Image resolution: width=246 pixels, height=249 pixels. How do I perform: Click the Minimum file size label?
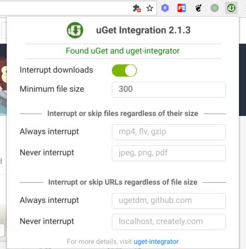coord(52,89)
